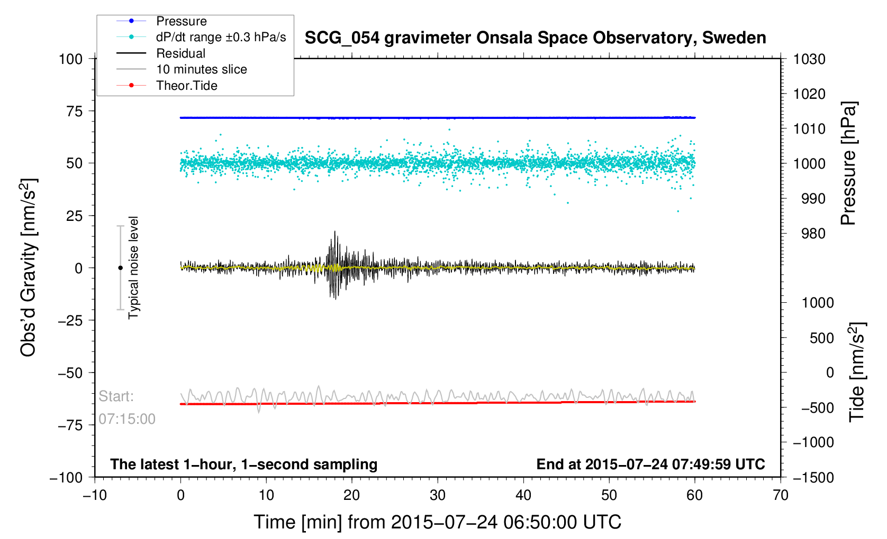887x539 pixels.
Task: Click the '07:15:00' start time annotation
Action: point(127,419)
